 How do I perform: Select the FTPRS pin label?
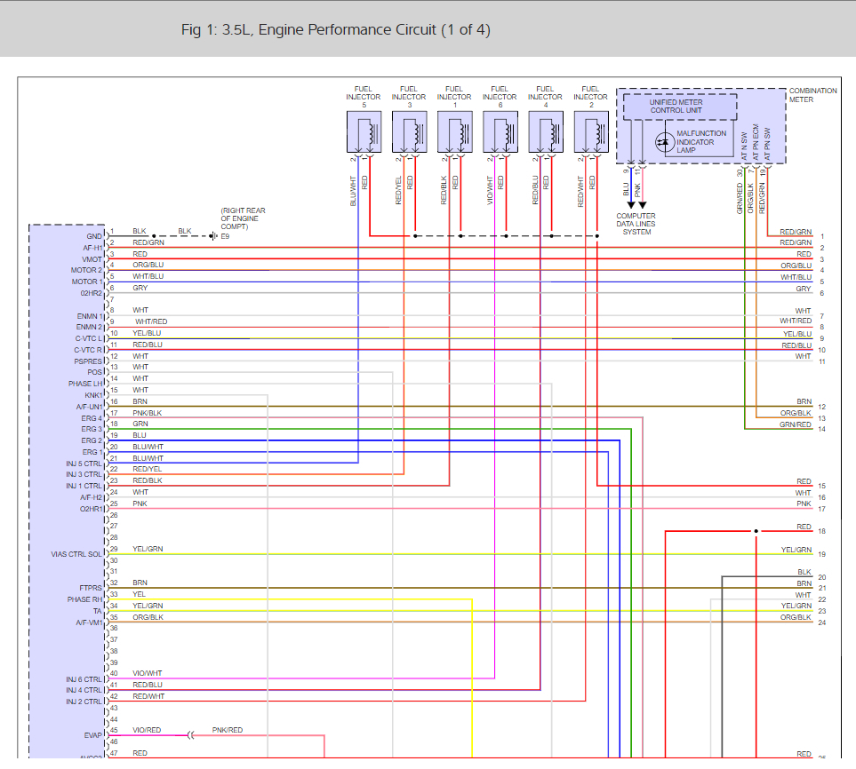pos(91,588)
